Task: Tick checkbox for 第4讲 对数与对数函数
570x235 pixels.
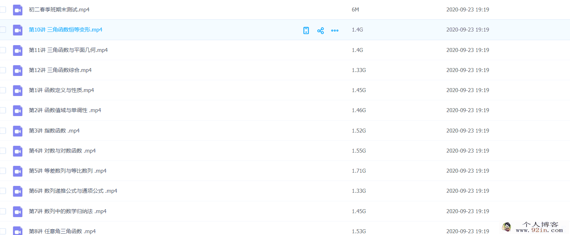Action: 3,150
